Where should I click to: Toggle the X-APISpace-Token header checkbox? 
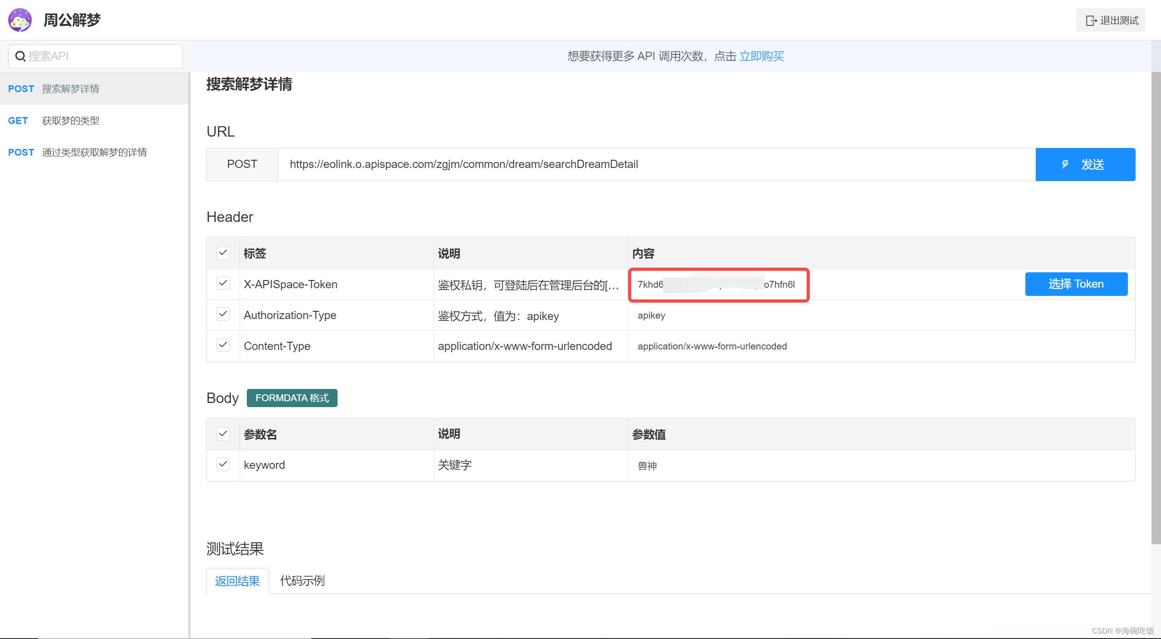click(223, 284)
